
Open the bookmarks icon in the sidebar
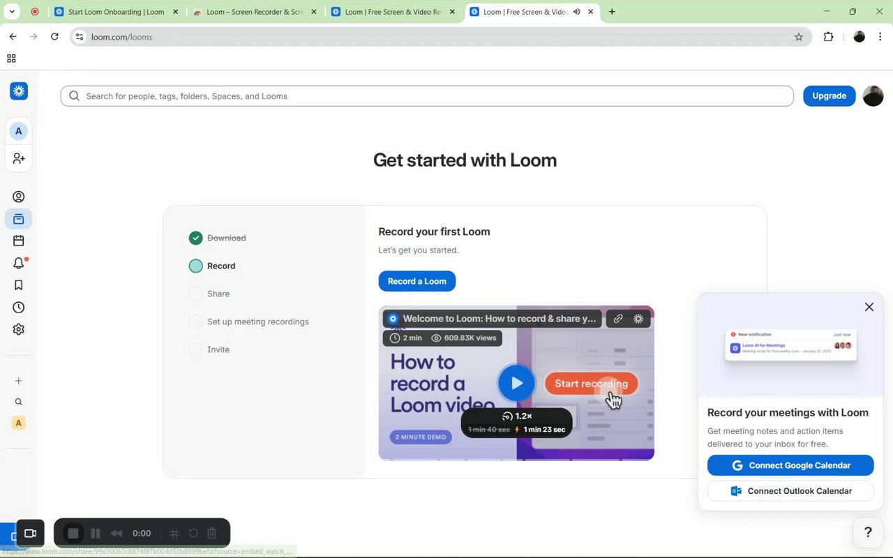coord(19,285)
